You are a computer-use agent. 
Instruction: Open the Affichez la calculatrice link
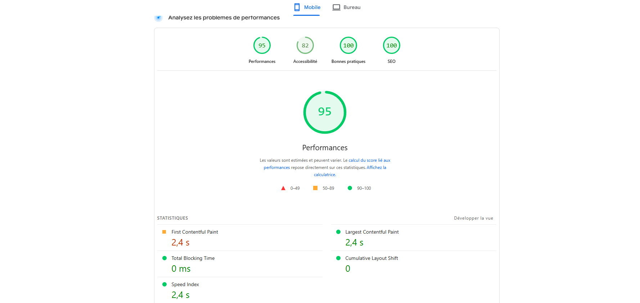(376, 167)
